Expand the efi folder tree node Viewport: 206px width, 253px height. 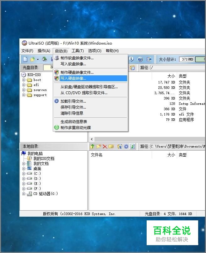click(x=24, y=85)
